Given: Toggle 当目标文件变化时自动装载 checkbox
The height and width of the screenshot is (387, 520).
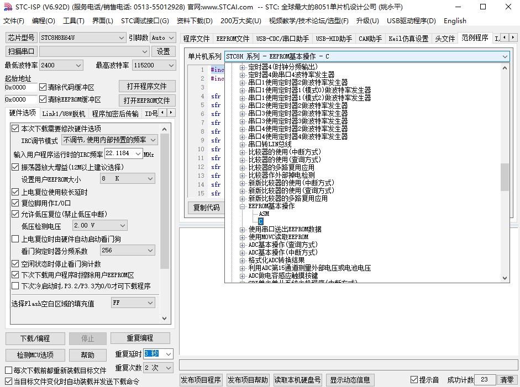Looking at the screenshot, I should coord(9,381).
